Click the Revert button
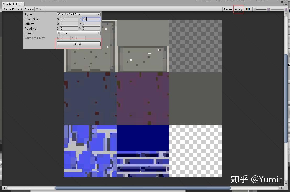290x192 pixels. 228,9
